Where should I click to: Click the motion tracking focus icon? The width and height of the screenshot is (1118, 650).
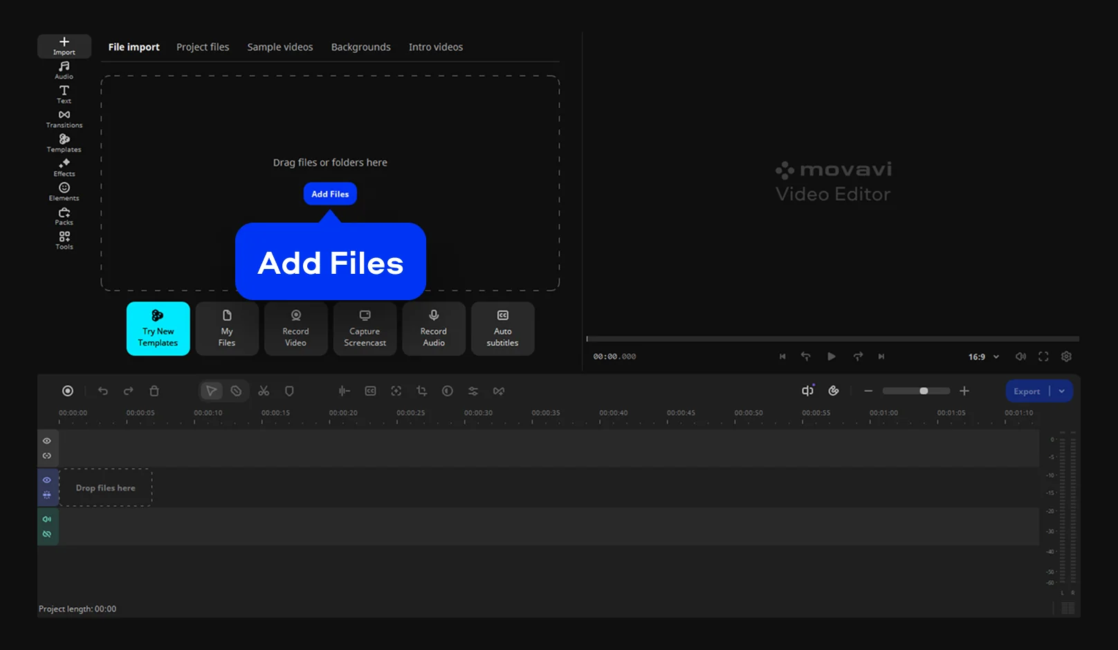pyautogui.click(x=396, y=391)
